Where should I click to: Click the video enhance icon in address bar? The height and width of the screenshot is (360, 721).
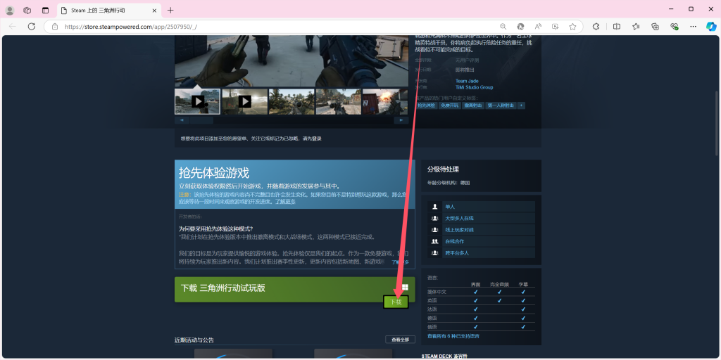point(555,27)
